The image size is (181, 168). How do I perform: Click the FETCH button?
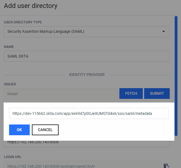tap(131, 93)
